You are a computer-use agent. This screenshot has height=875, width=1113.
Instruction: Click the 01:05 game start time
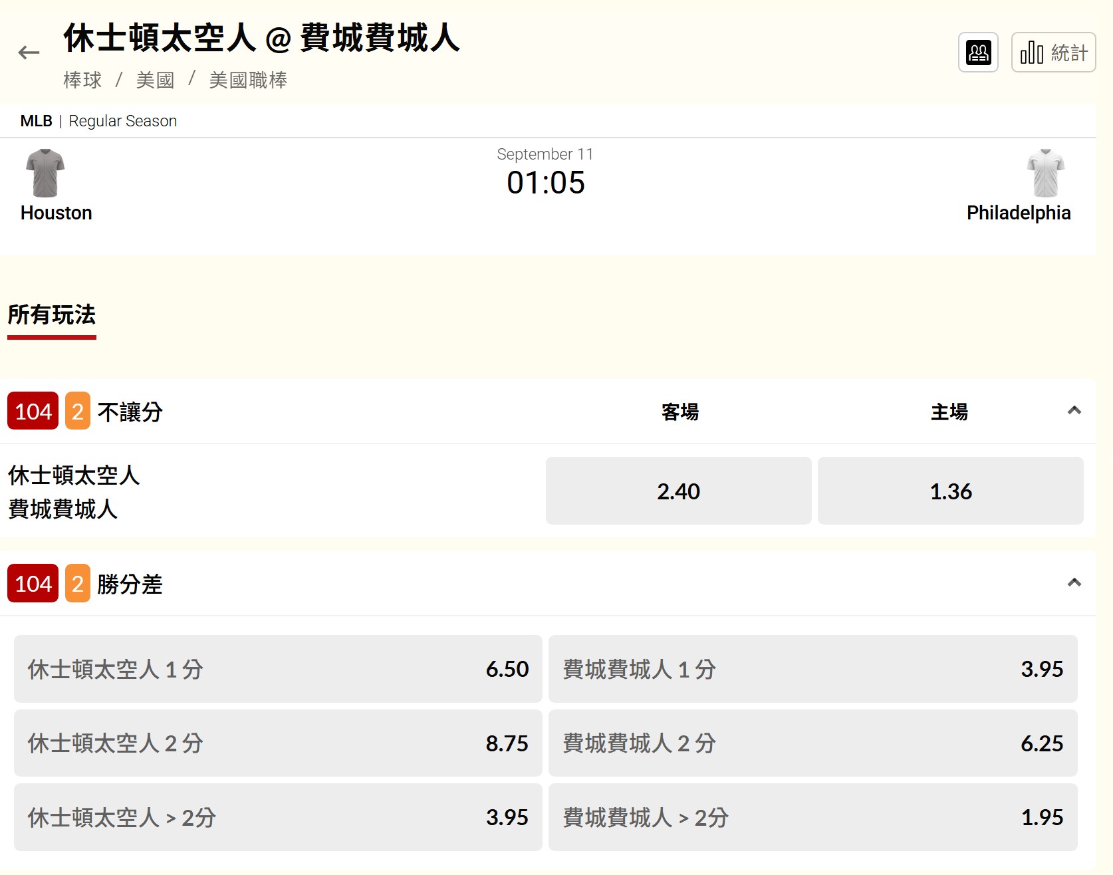tap(546, 182)
